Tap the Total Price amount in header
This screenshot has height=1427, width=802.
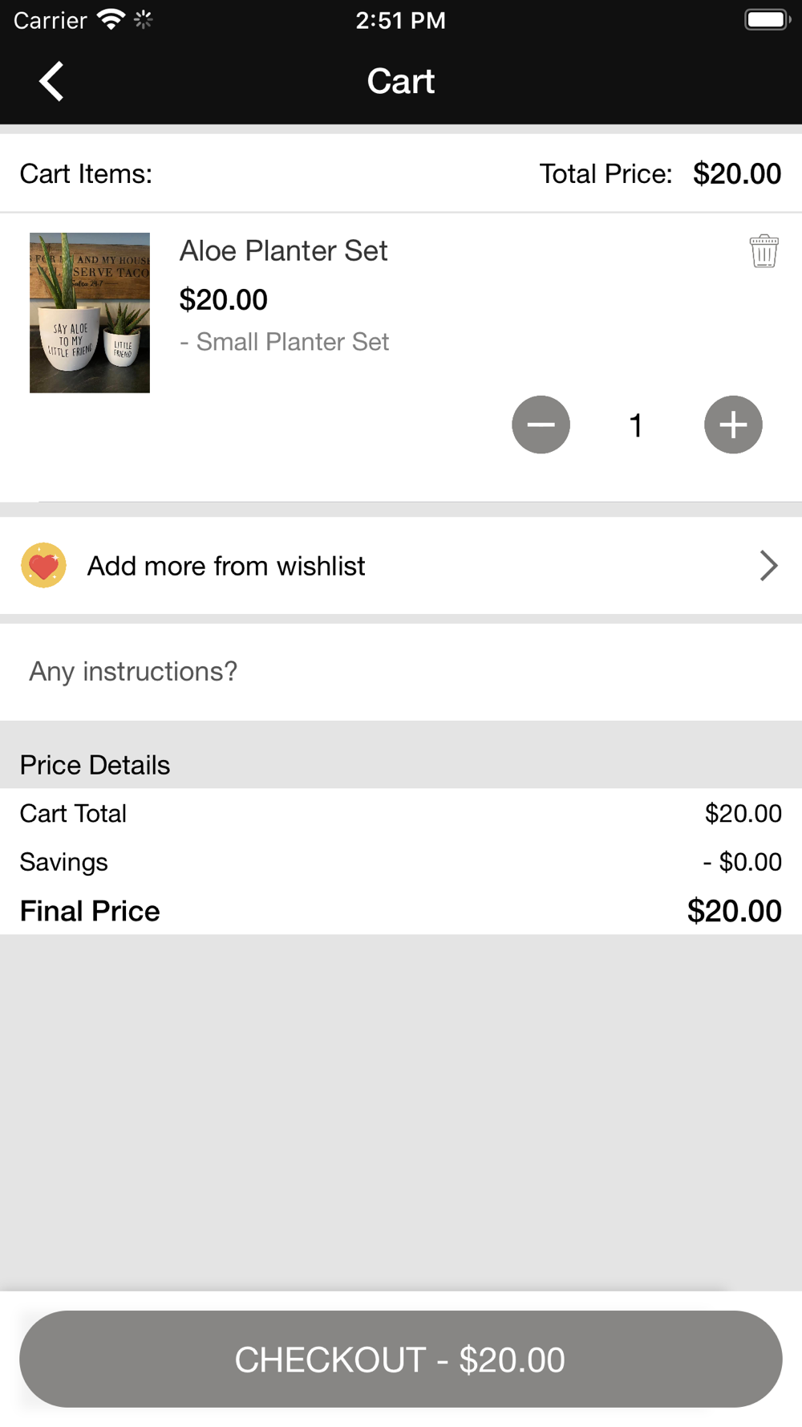pyautogui.click(x=736, y=174)
